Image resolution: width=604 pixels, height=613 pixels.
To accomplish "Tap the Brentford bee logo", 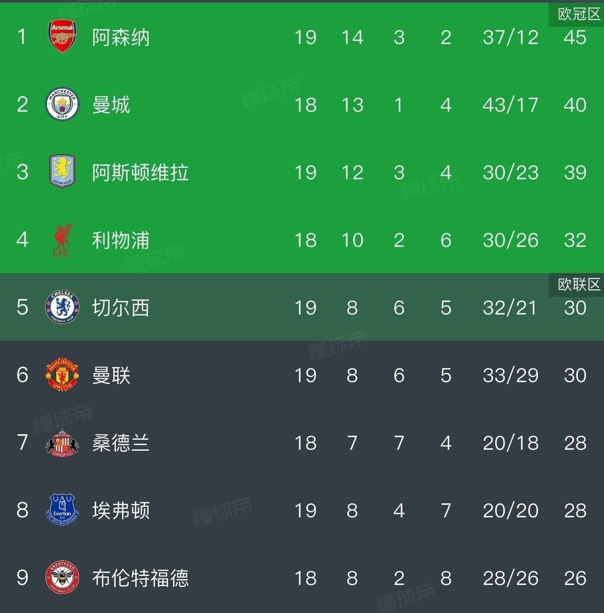I will 62,577.
